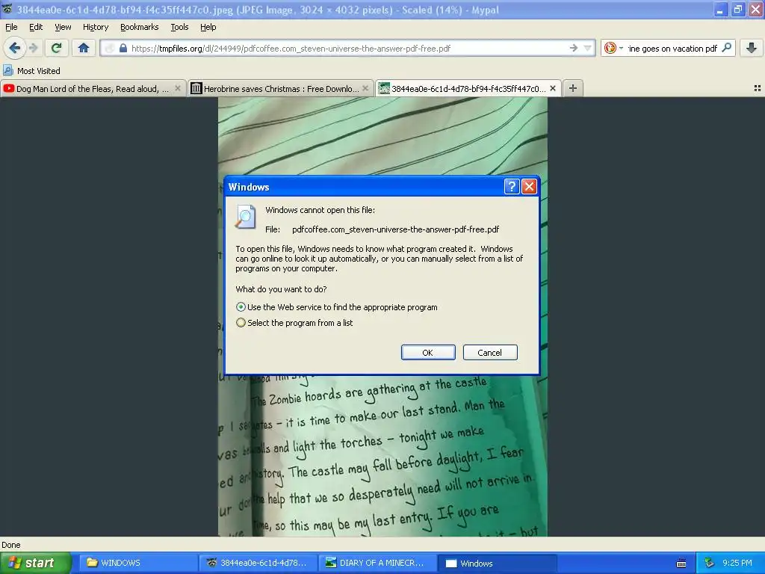Close the 3844ea0e jpeg tab
Viewport: 765px width, 574px height.
click(553, 88)
